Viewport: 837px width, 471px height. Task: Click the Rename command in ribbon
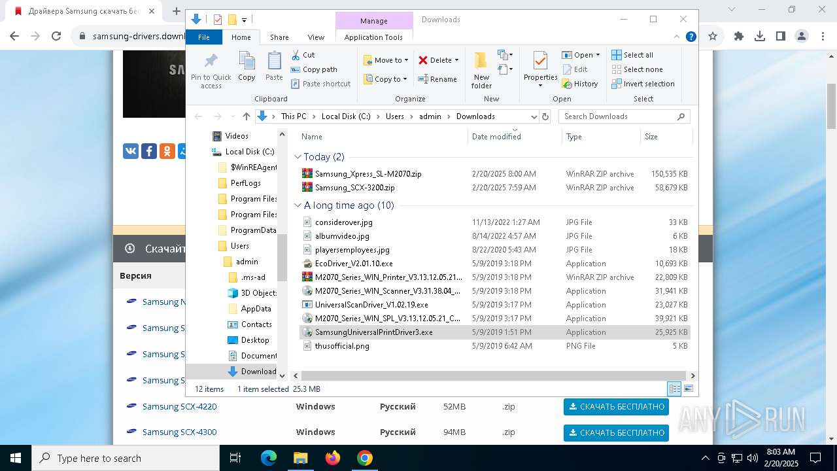click(x=437, y=79)
